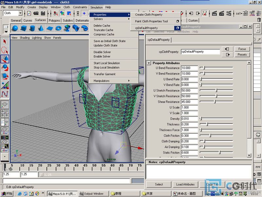Open the viewport Shading menu
262x197 pixels.
[25, 38]
